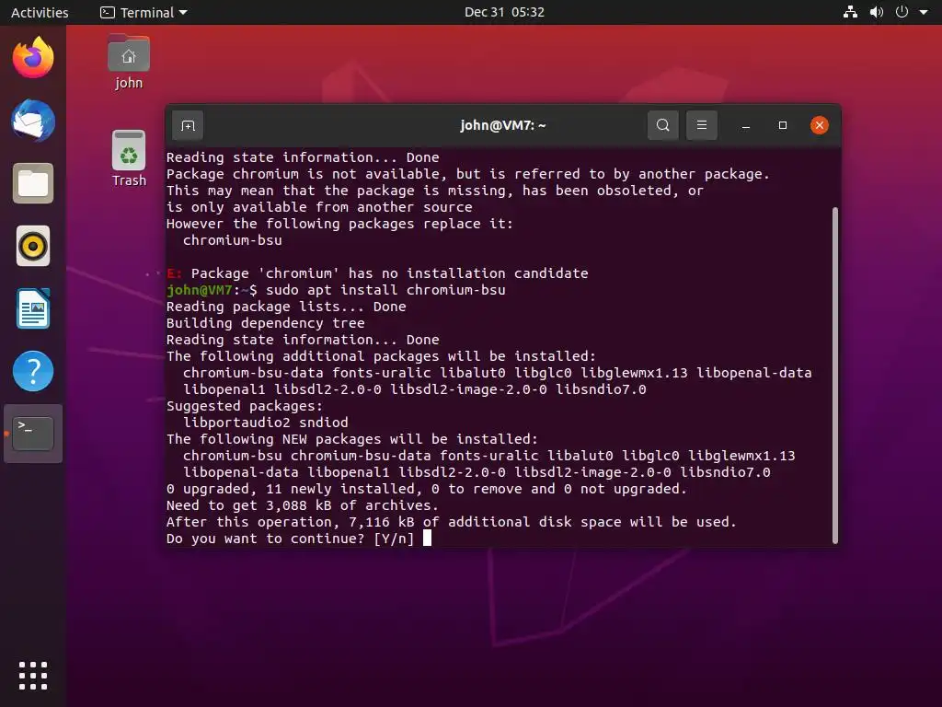Show Applications grid at dock bottom
942x707 pixels.
[33, 676]
